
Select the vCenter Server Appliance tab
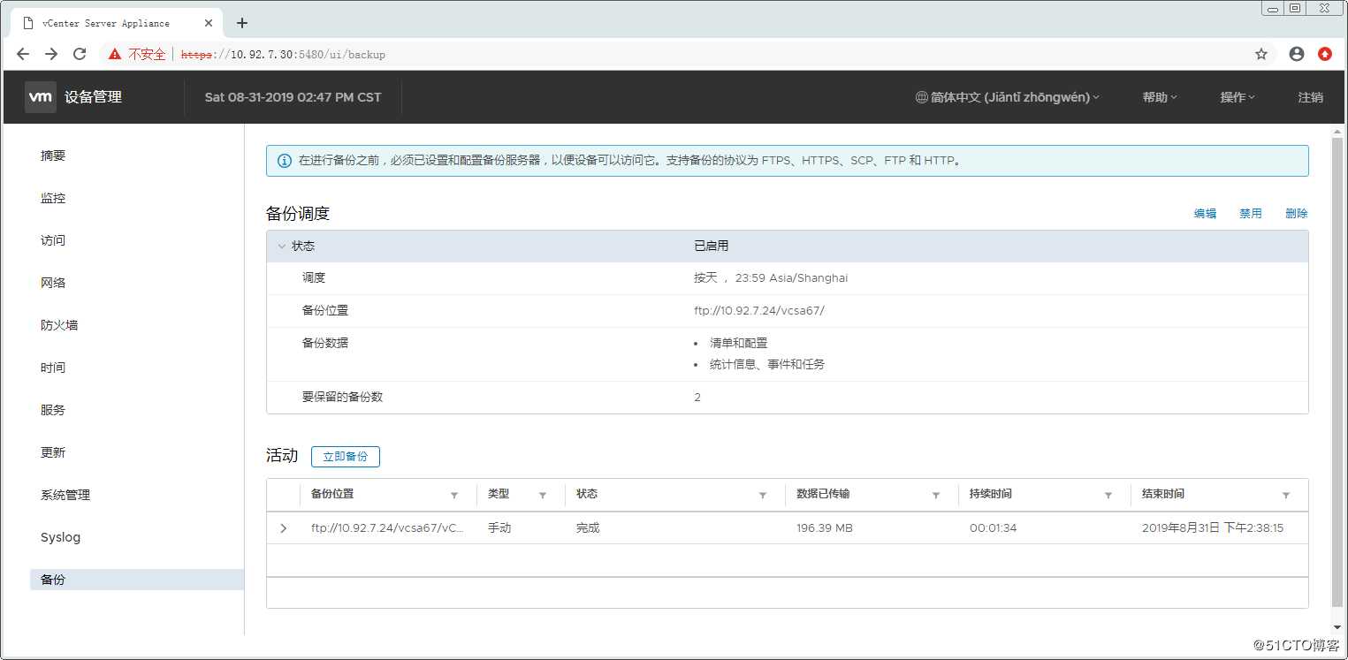115,23
